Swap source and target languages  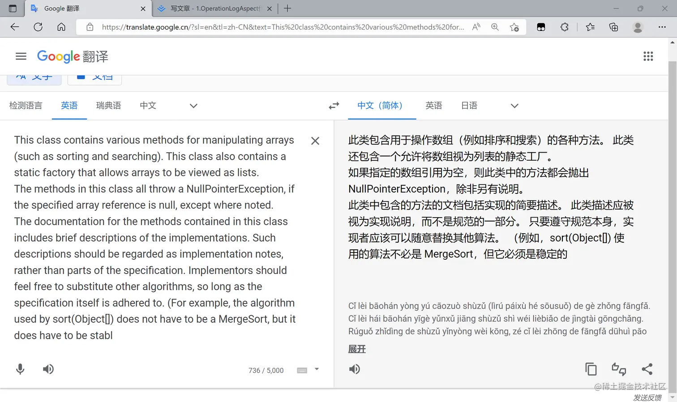point(334,106)
